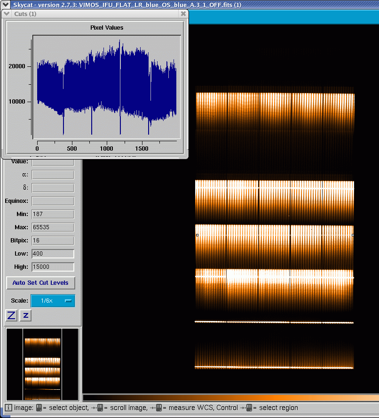Screen dimensions: 379x418
Task: Open the Skycat window menu arrow
Action: 6,4
